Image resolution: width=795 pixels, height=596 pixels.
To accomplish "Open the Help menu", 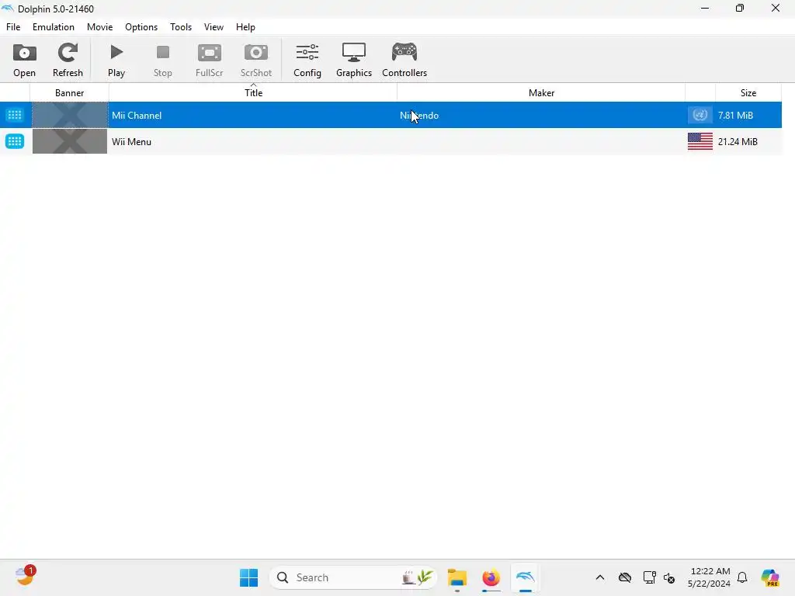I will click(245, 27).
